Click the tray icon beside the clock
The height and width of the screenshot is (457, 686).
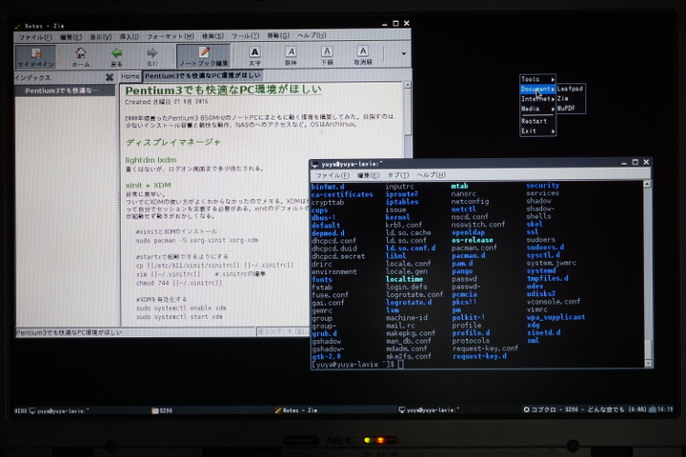(x=653, y=409)
